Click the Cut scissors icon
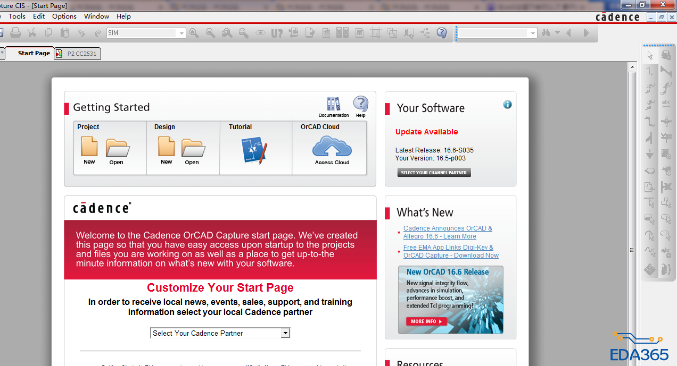 (32, 33)
